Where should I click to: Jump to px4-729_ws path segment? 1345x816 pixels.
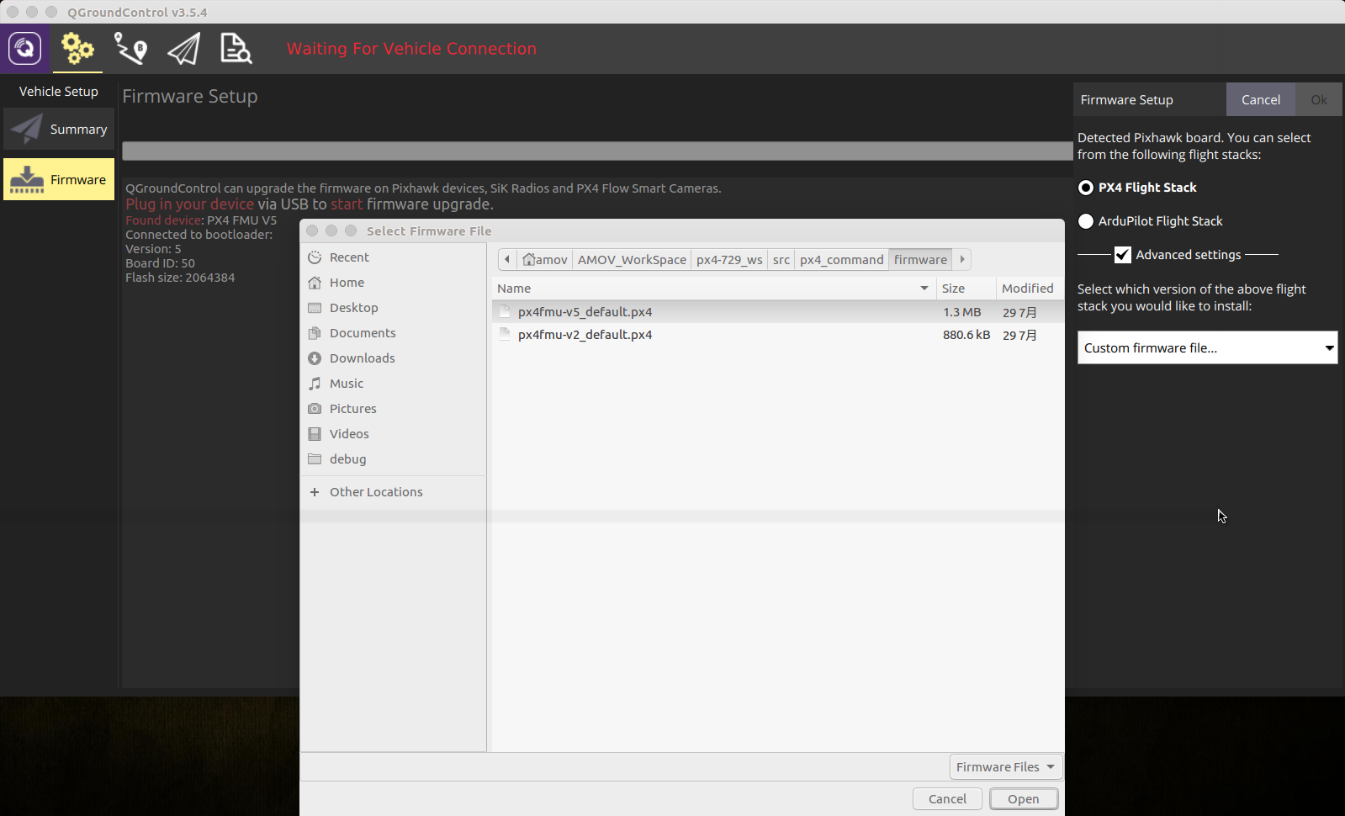pyautogui.click(x=729, y=259)
